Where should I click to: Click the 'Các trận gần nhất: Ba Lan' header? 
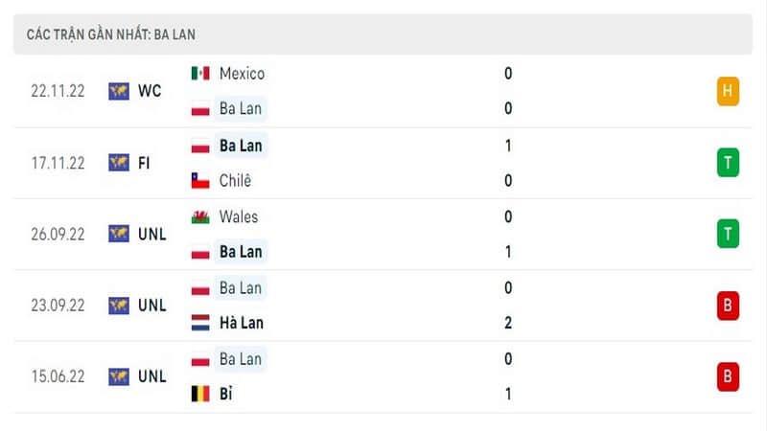coord(111,34)
